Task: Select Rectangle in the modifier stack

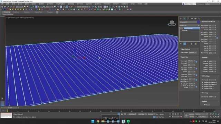Action: 185,30
